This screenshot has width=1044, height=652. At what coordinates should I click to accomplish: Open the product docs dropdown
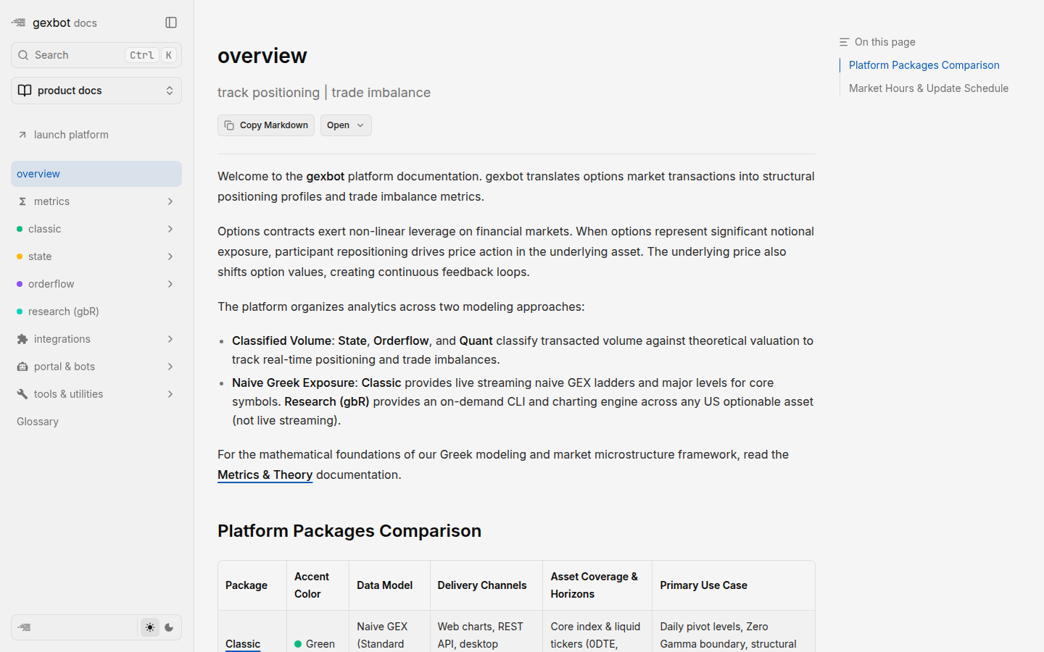(96, 91)
